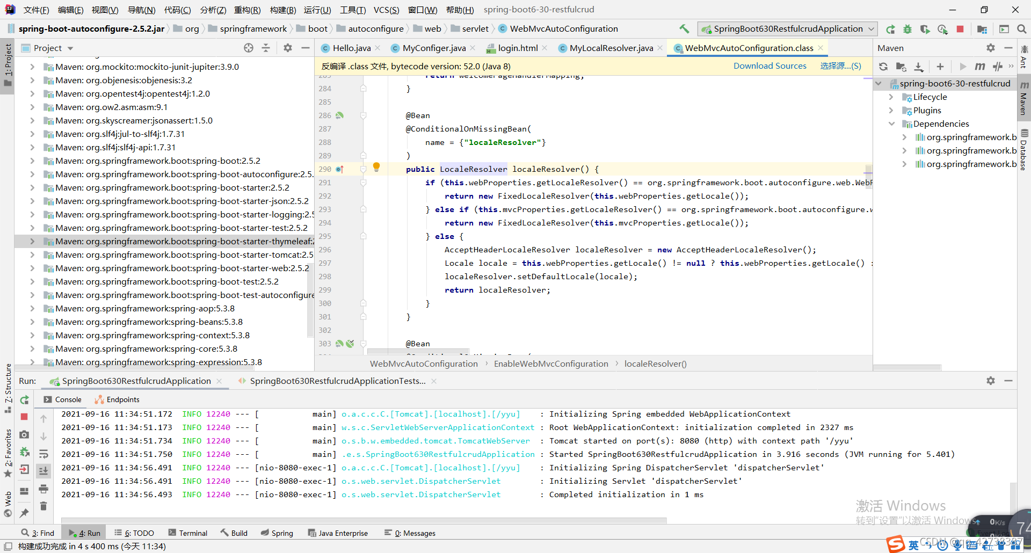Screen dimensions: 1031x553
Task: Open the Project view dropdown arrow
Action: (70, 48)
